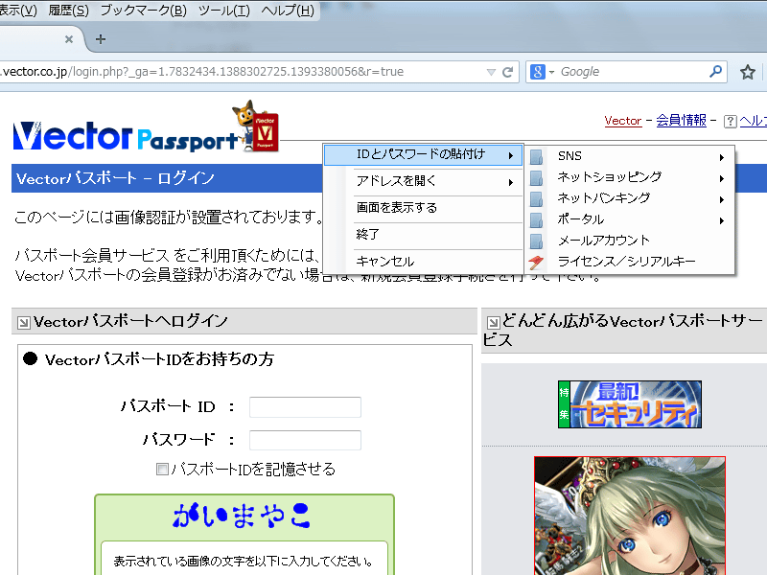The width and height of the screenshot is (767, 575).
Task: Click the Vector mascot passport image
Action: (255, 126)
